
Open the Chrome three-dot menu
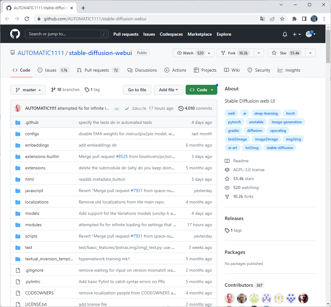(324, 19)
